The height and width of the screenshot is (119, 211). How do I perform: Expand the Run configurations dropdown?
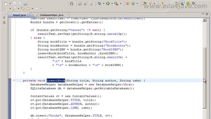[112, 4]
